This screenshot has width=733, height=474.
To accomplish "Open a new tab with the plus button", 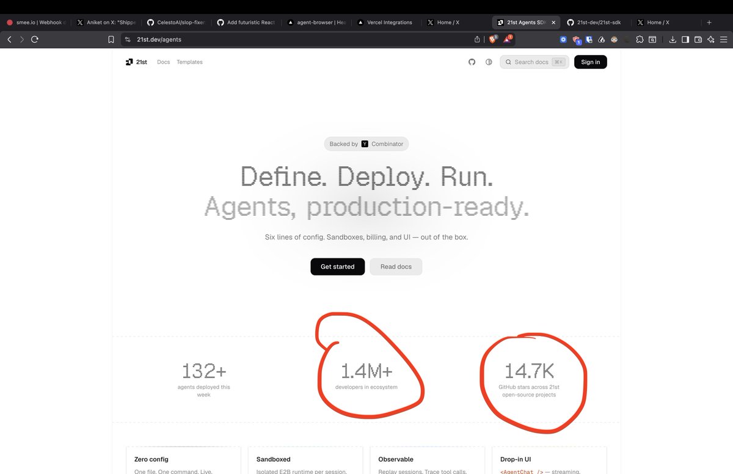I will point(709,23).
